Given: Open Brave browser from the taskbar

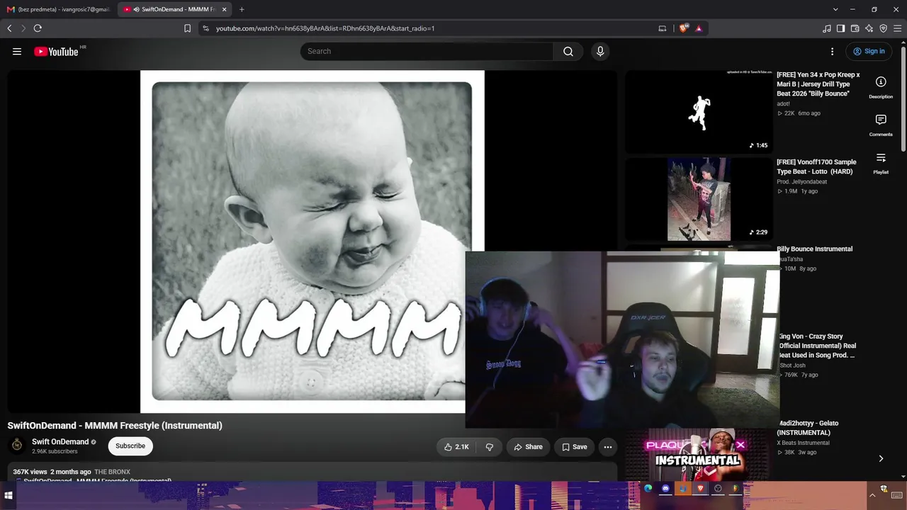Looking at the screenshot, I should coord(701,489).
